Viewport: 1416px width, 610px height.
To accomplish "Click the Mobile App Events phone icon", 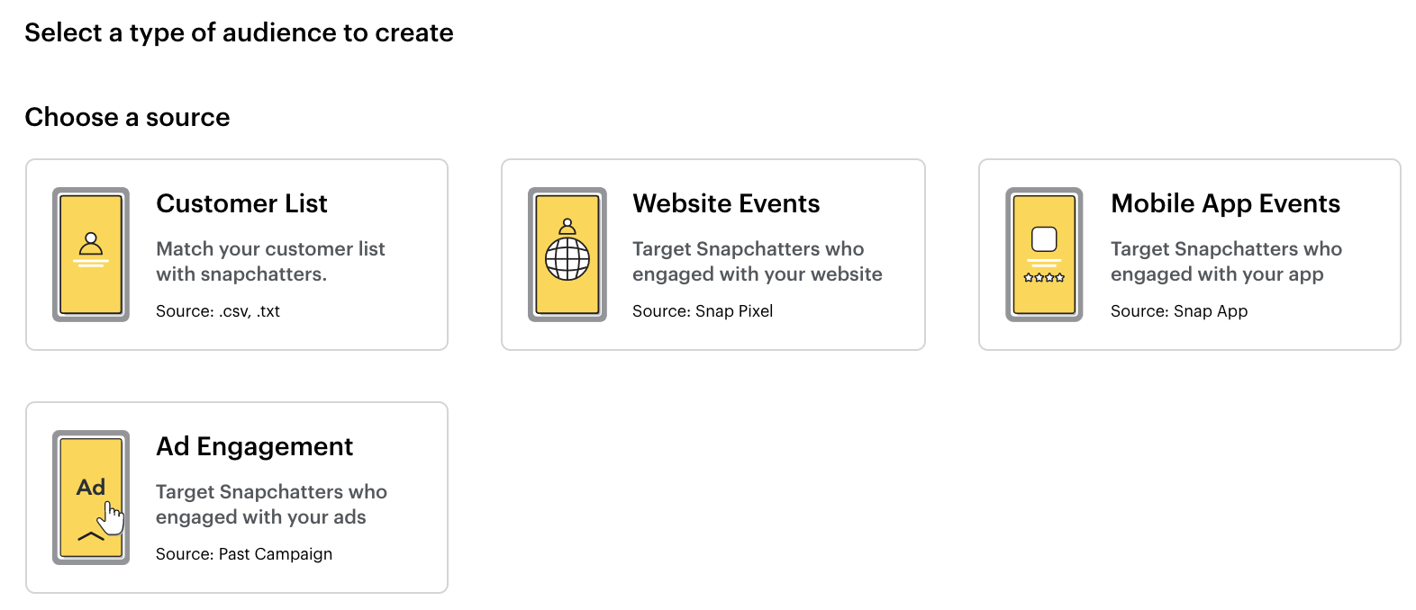I will click(1044, 255).
